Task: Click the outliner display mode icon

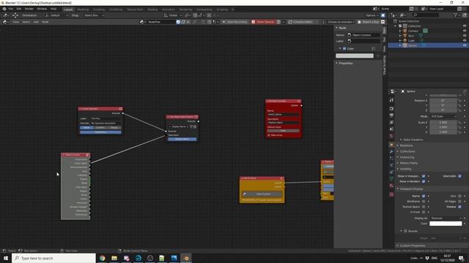Action: point(403,15)
